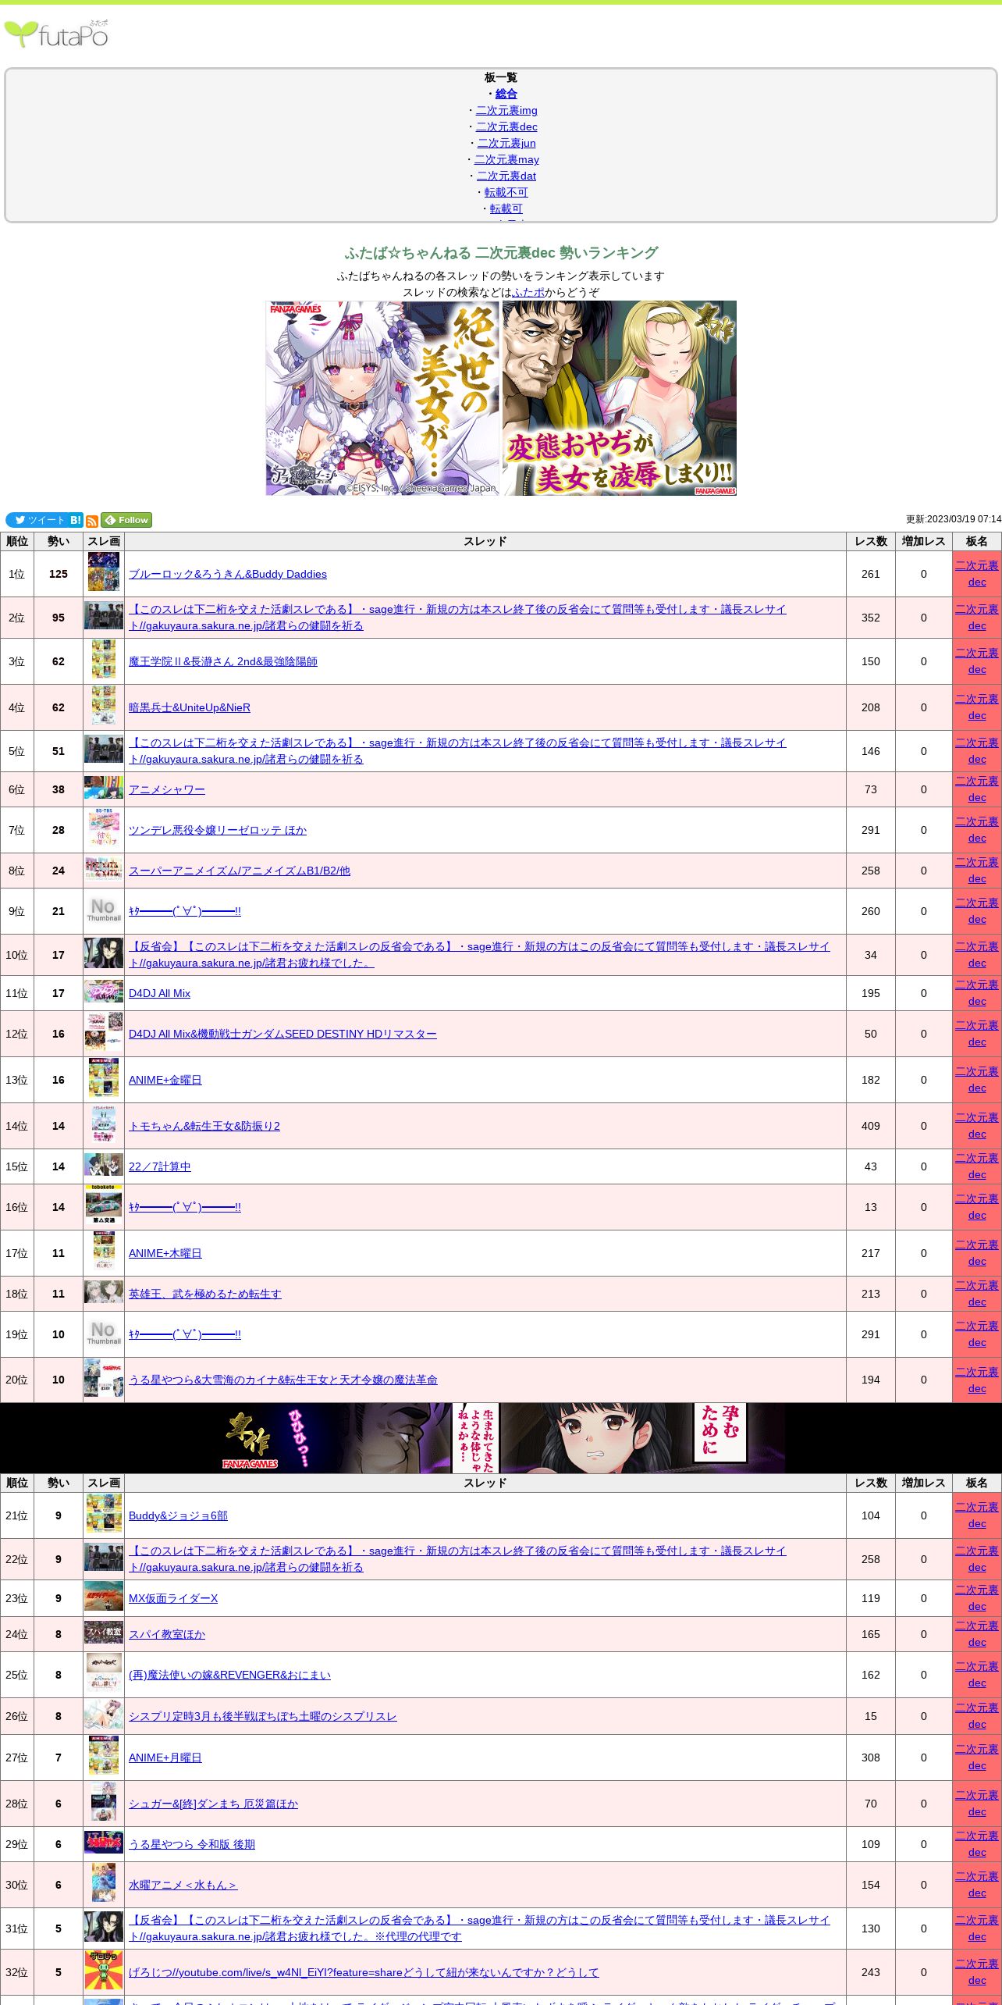Click the 勢い value 125 in the 1位 row
This screenshot has width=1002, height=2005.
click(x=59, y=574)
